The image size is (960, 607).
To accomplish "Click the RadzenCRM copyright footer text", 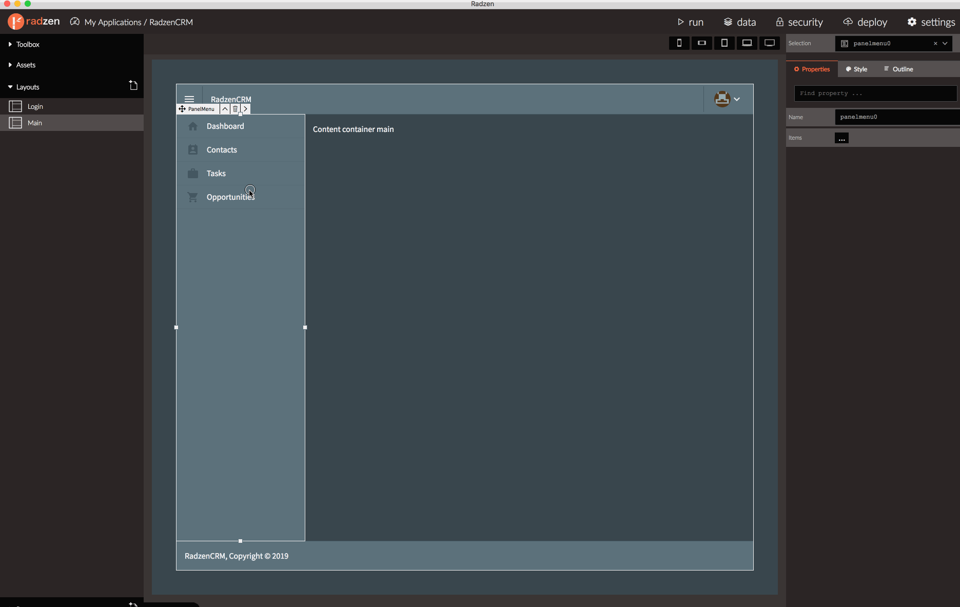I will (x=237, y=556).
